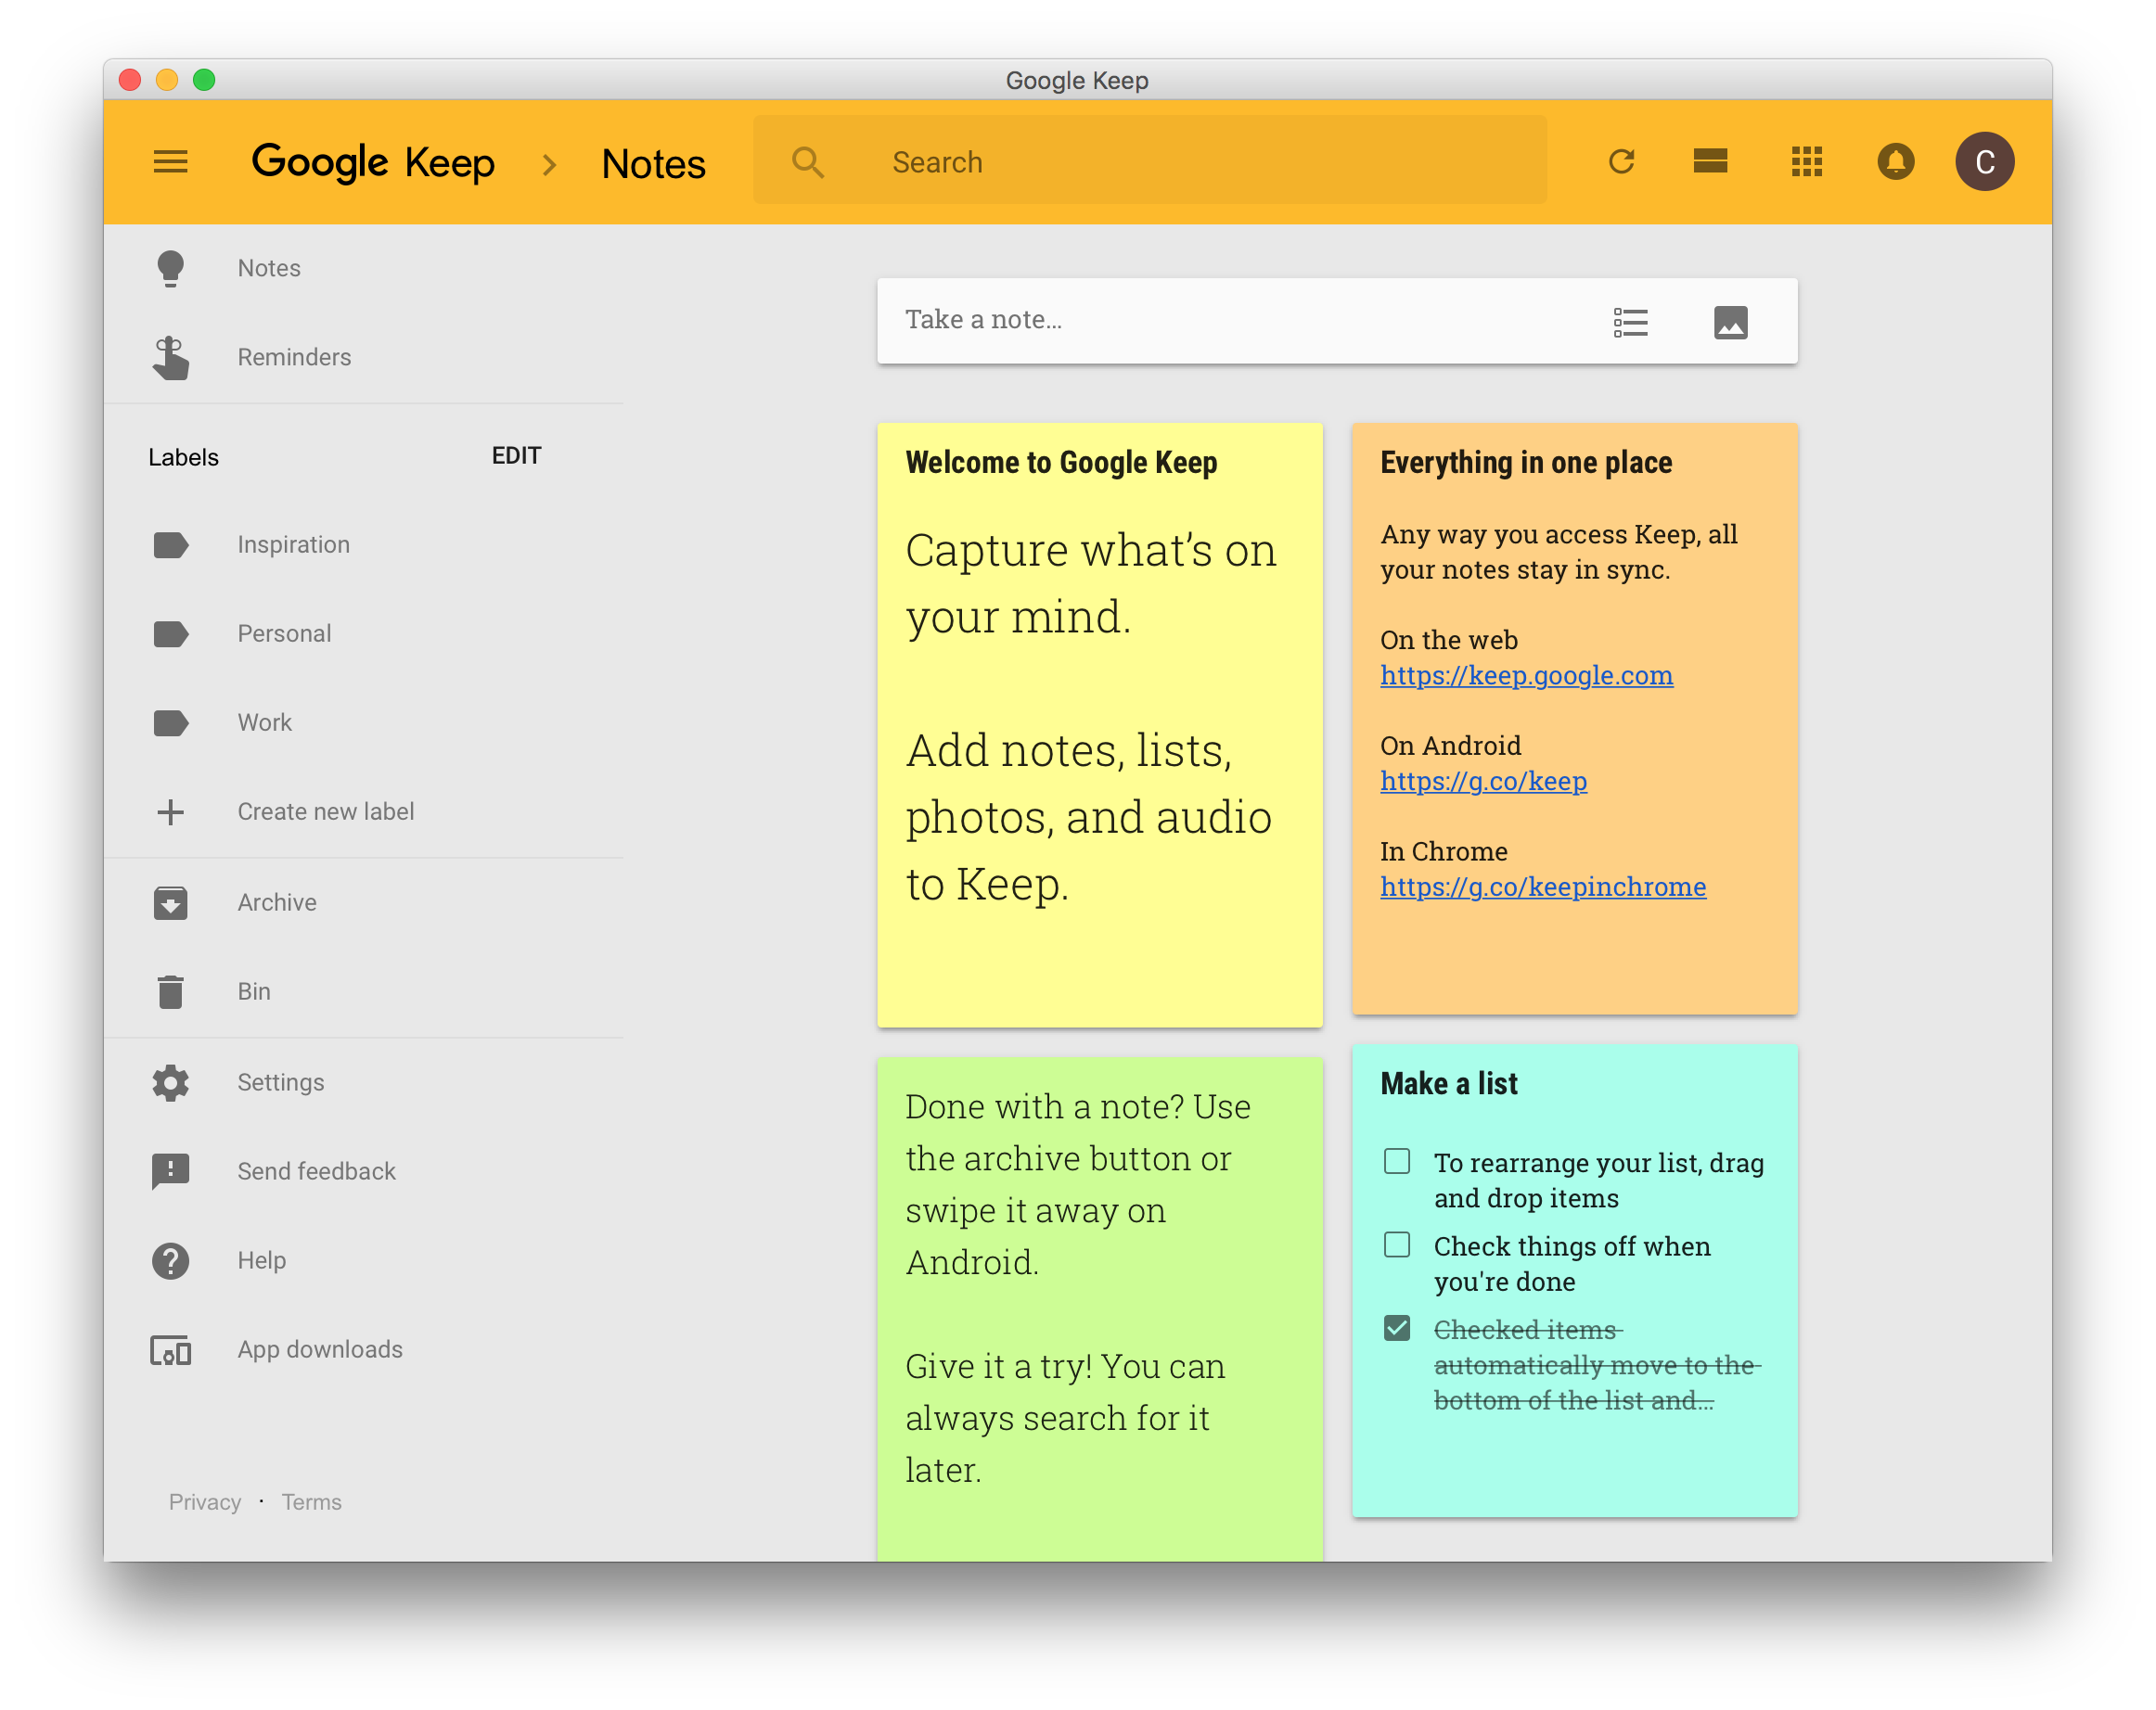Select the Archive menu item
The height and width of the screenshot is (1710, 2156).
coord(276,900)
